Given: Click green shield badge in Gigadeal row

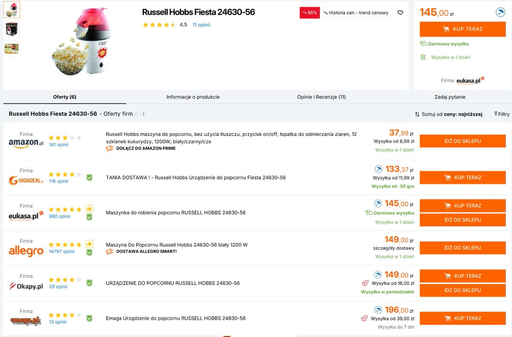Looking at the screenshot, I should click(x=89, y=177).
